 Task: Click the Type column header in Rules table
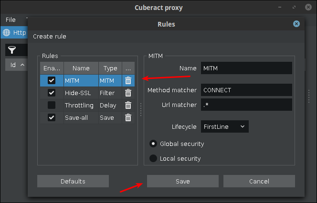[x=110, y=68]
